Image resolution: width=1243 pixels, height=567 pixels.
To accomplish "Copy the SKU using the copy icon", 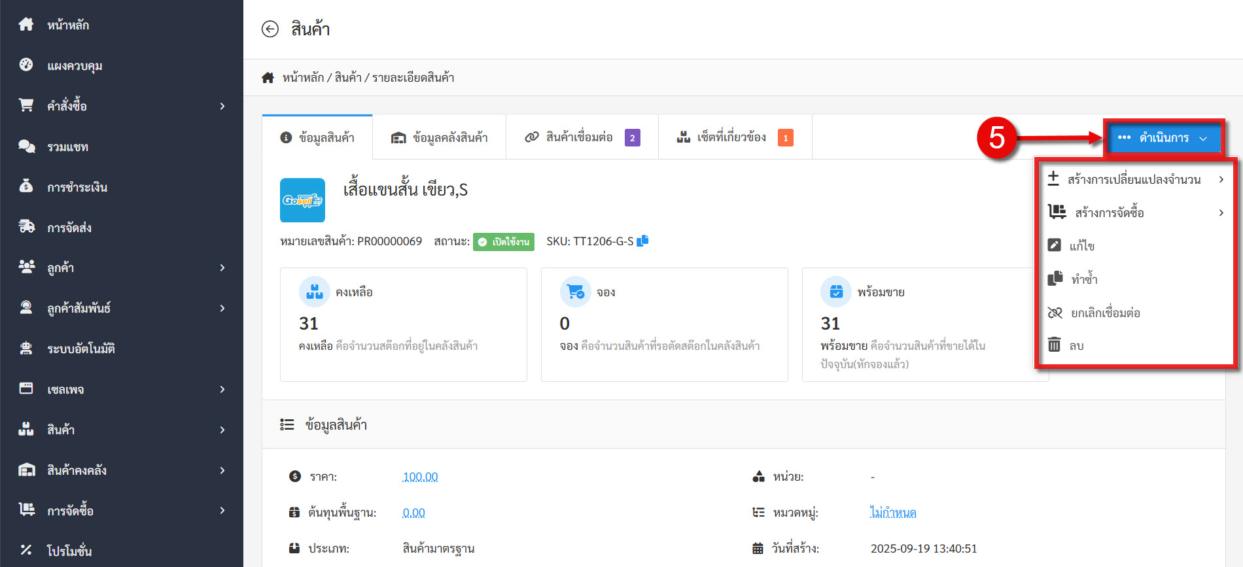I will 642,241.
